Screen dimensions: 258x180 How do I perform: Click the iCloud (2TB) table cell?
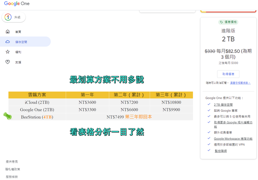pos(37,102)
